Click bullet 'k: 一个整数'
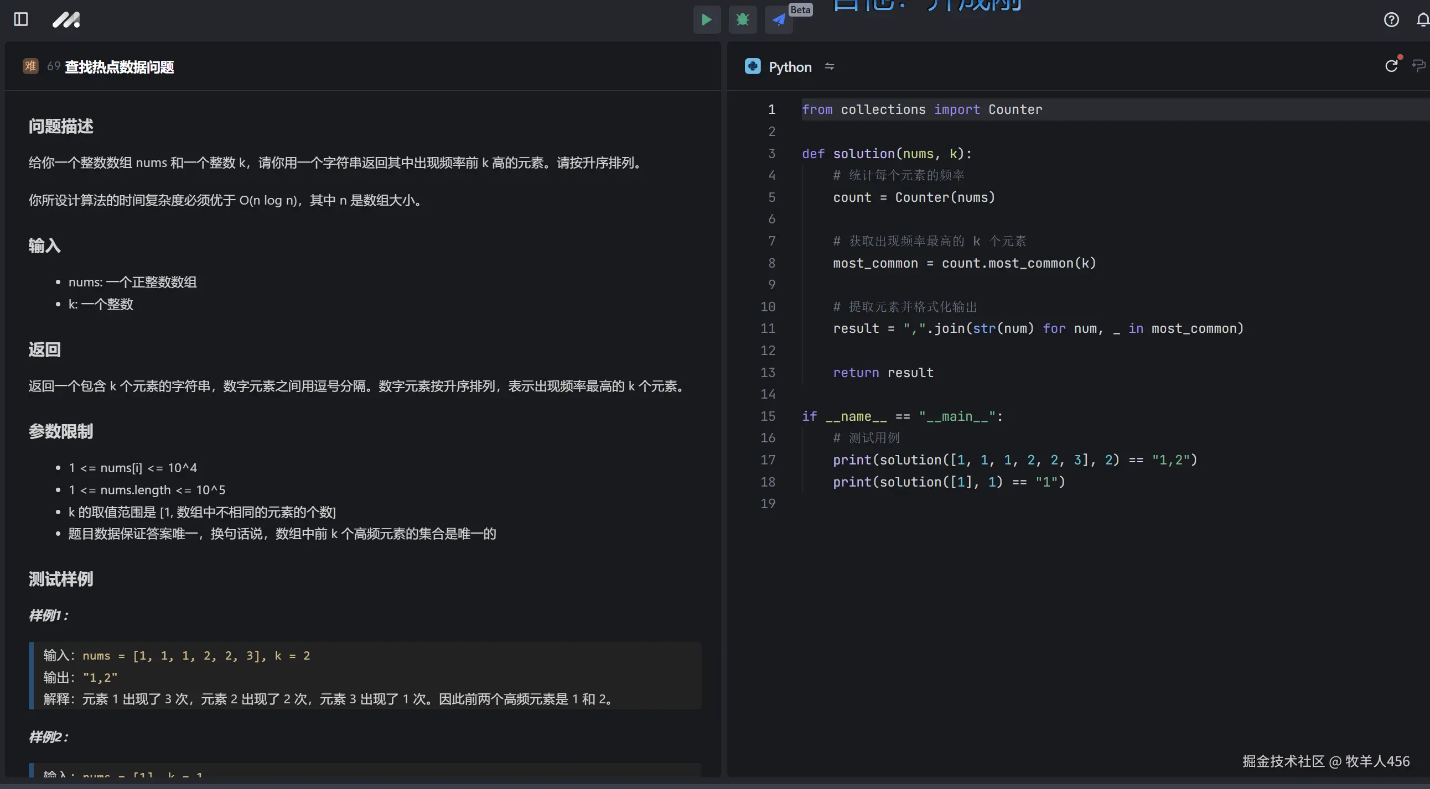The width and height of the screenshot is (1430, 789). pyautogui.click(x=101, y=305)
